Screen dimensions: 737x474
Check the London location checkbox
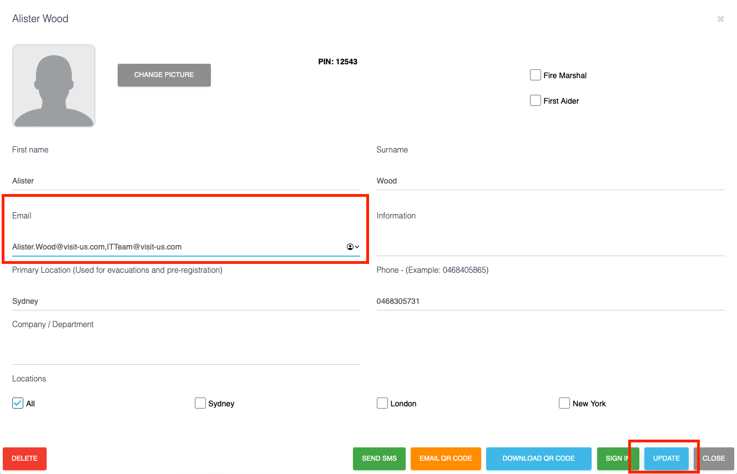click(382, 403)
